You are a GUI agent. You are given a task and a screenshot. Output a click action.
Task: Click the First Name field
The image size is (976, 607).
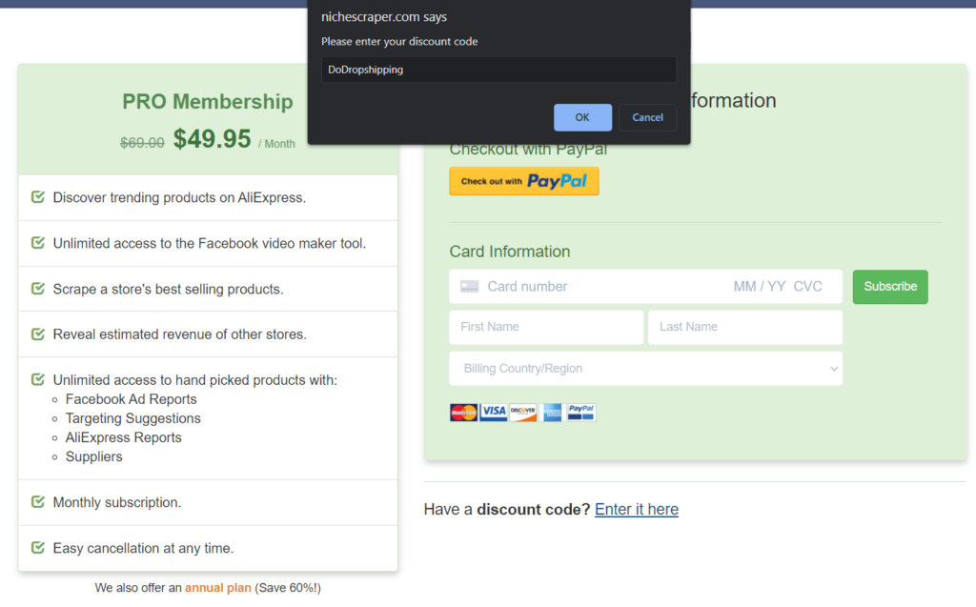point(546,327)
